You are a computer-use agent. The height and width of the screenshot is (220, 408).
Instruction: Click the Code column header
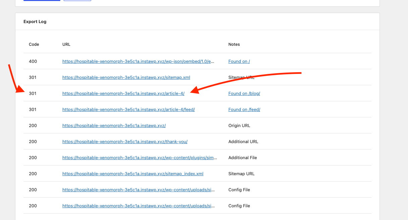tap(34, 44)
